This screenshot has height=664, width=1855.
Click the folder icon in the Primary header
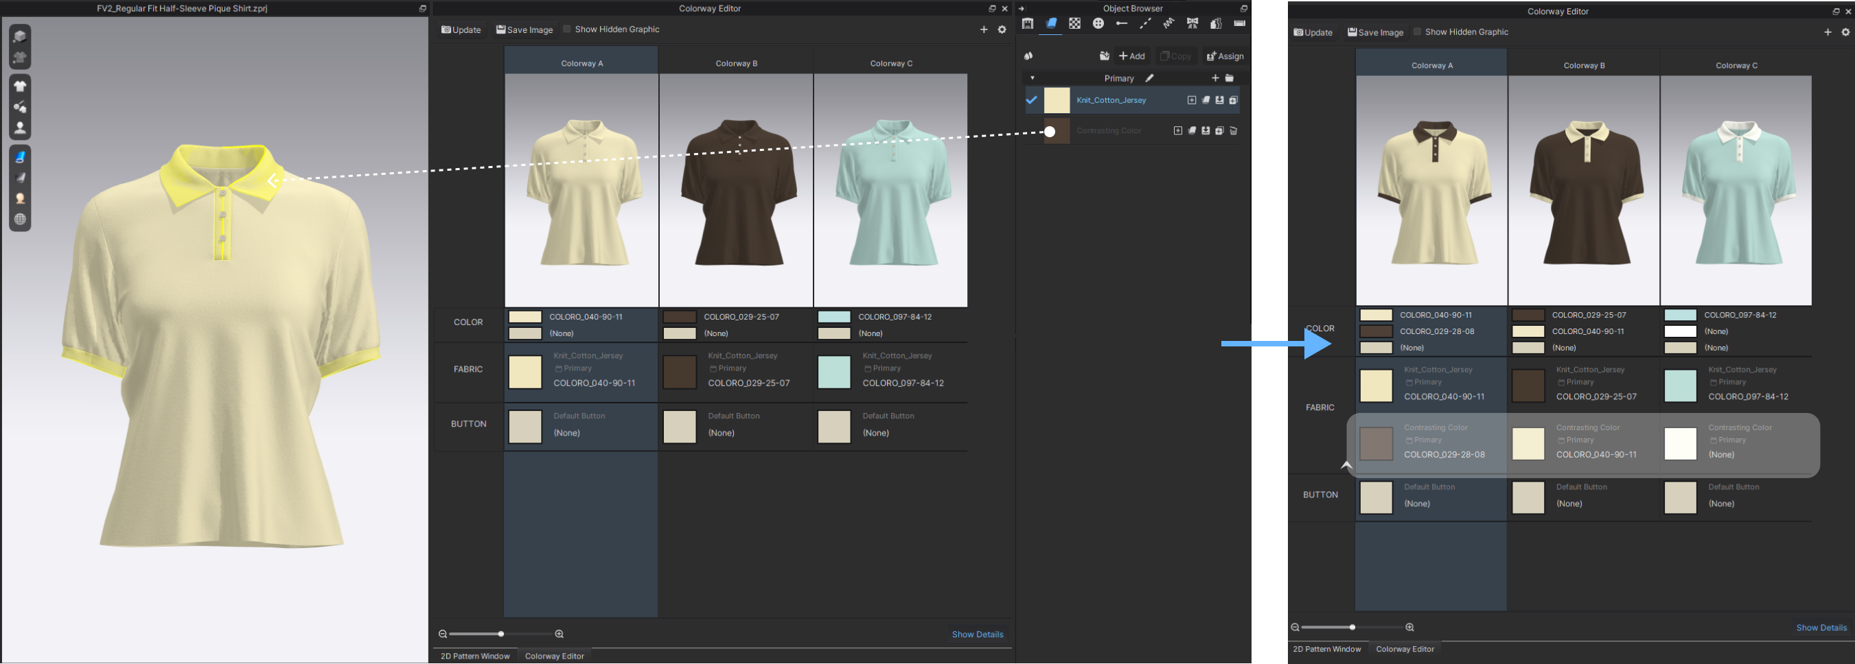1229,78
